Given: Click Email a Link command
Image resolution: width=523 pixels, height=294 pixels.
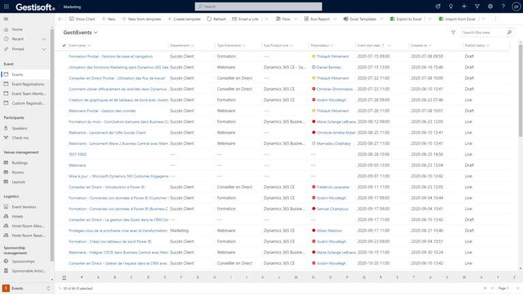Looking at the screenshot, I should pyautogui.click(x=245, y=19).
